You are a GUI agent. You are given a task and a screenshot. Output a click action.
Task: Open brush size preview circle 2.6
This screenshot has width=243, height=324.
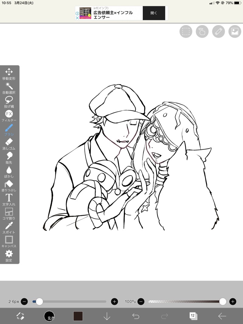point(49,316)
